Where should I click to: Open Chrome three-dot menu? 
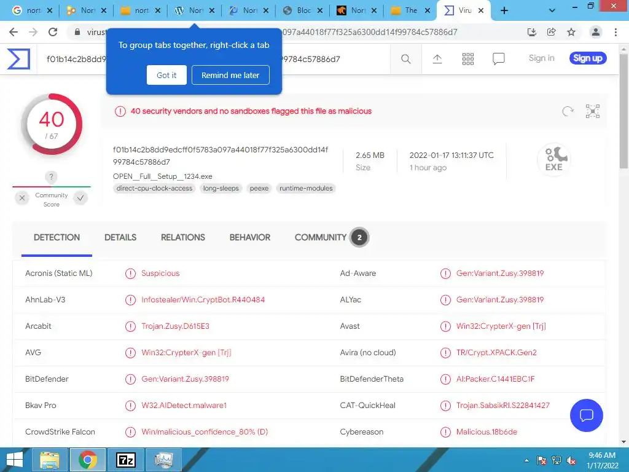coord(615,32)
